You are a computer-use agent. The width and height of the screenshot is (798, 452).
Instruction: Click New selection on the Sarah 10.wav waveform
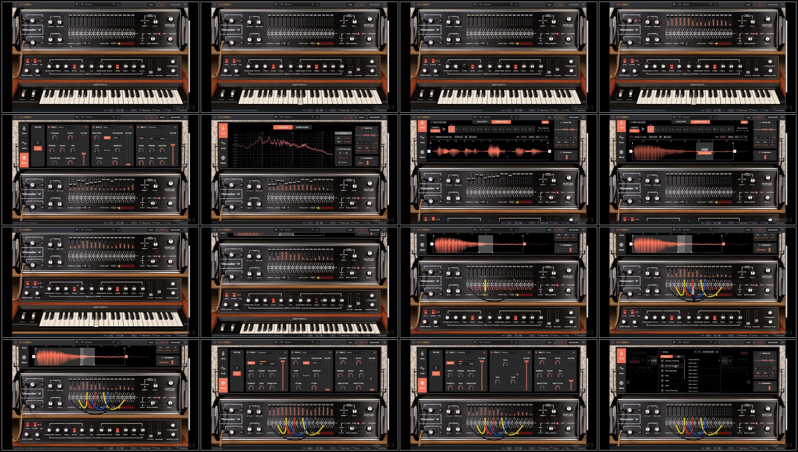pos(705,153)
